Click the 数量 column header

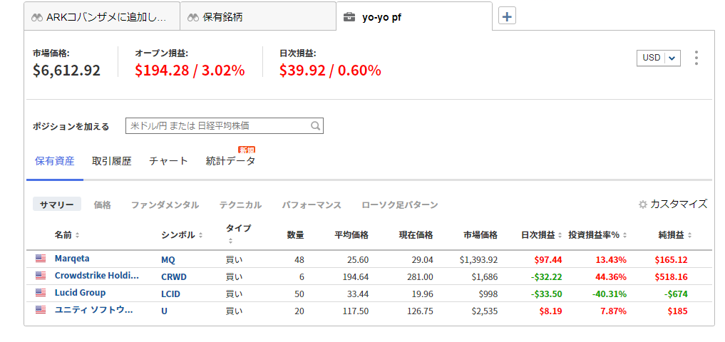295,235
